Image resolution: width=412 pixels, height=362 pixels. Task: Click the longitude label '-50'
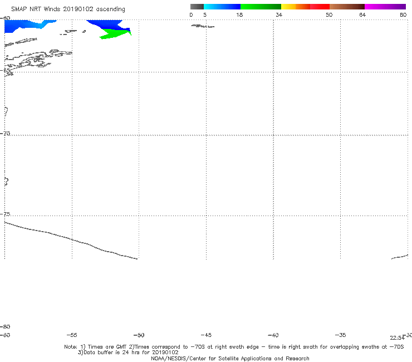[x=139, y=335]
